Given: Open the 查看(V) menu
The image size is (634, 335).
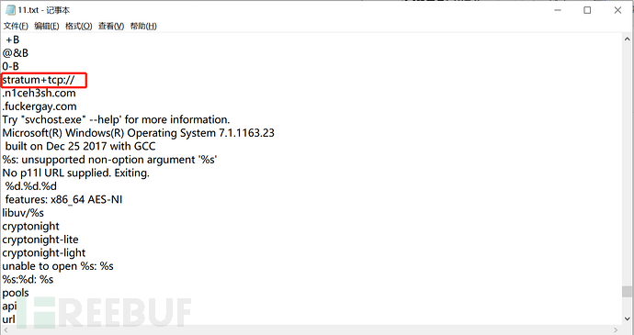Looking at the screenshot, I should pyautogui.click(x=111, y=27).
